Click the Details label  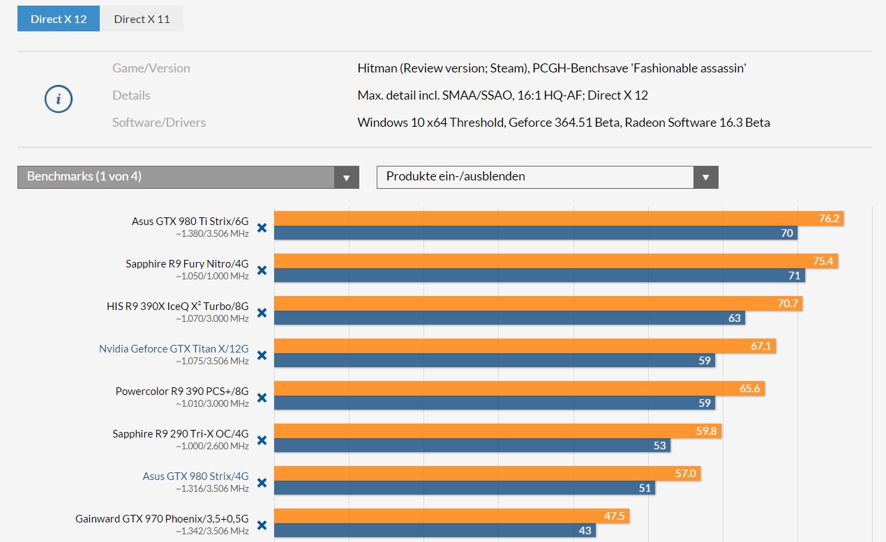[x=131, y=95]
